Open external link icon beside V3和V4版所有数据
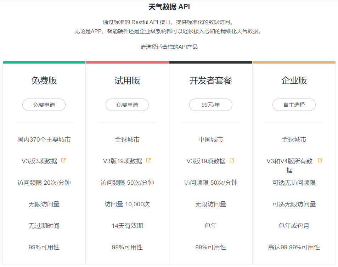This screenshot has height=267, width=338. coord(320,160)
